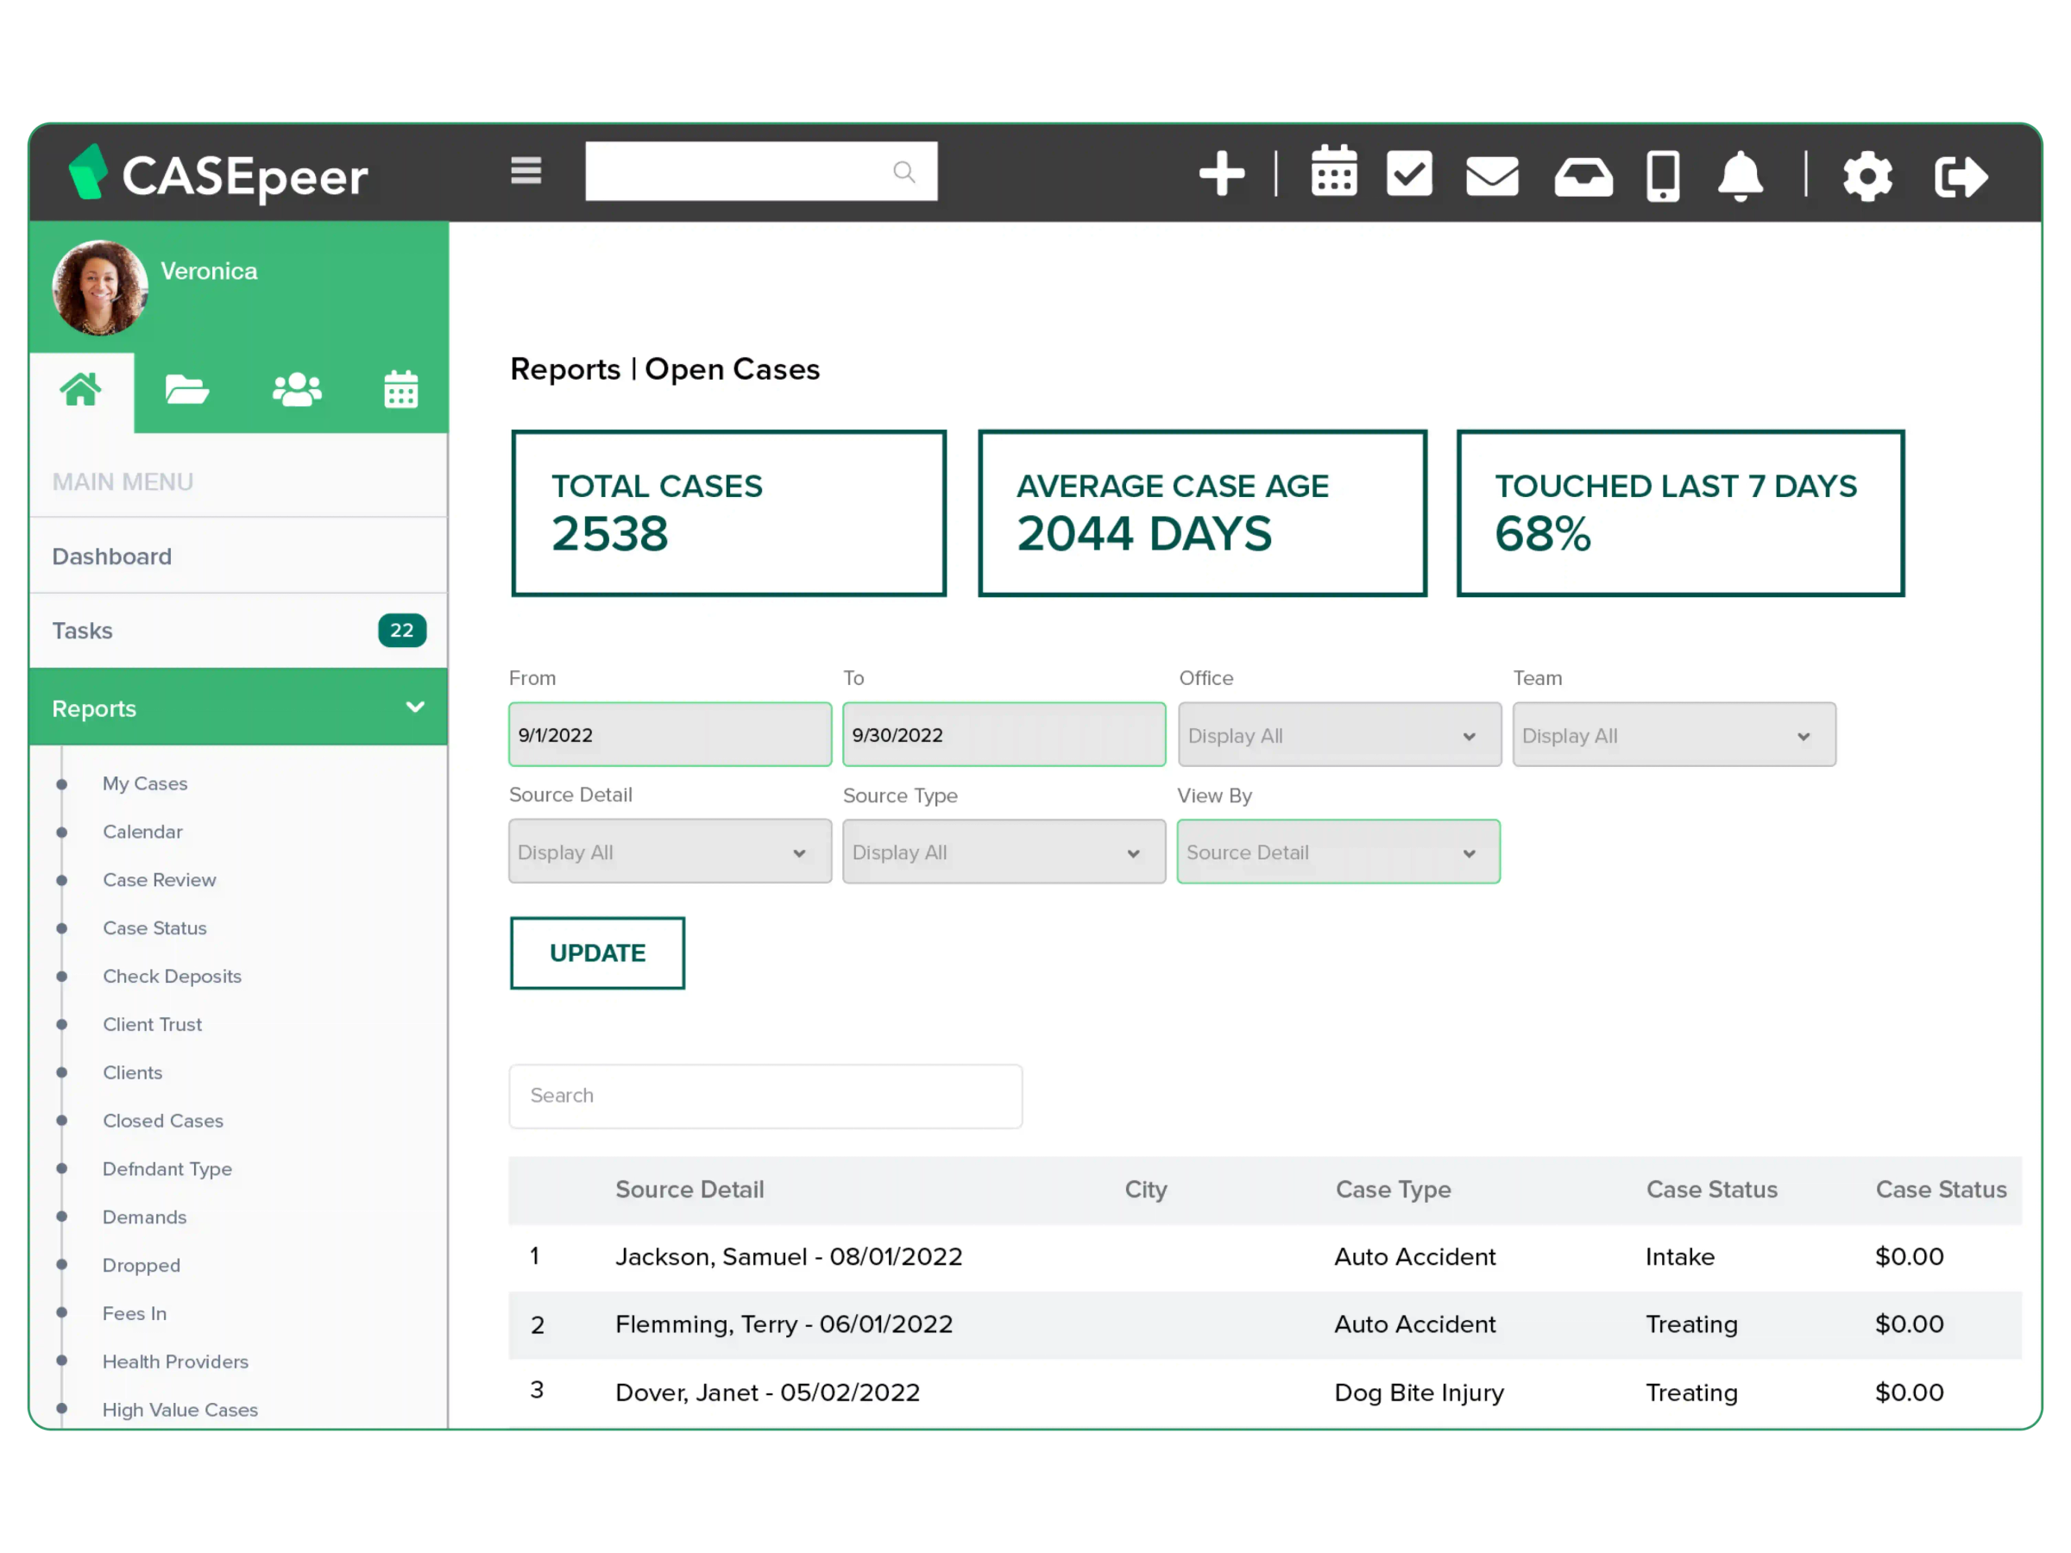Click the hamburger menu icon
Viewport: 2071px width, 1553px height.
[526, 172]
